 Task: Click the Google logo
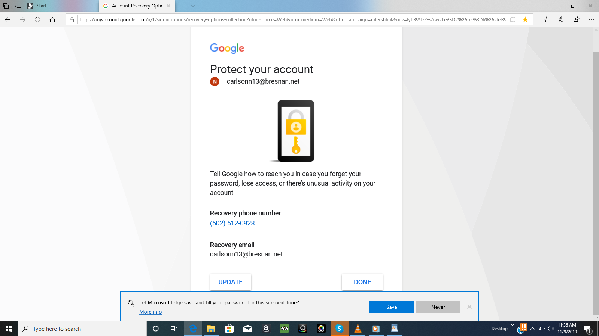pos(227,48)
